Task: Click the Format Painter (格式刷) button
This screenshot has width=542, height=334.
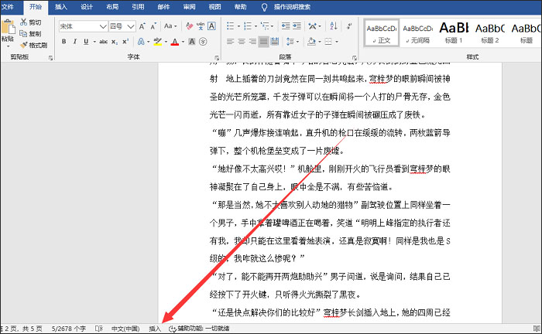Action: (33, 45)
